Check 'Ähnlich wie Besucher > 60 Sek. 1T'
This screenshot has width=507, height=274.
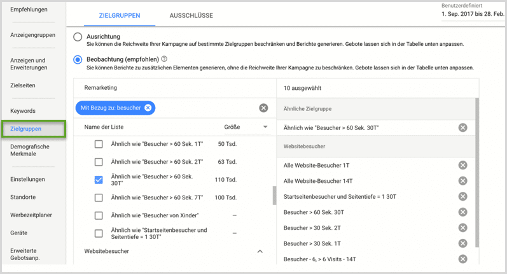pos(99,144)
